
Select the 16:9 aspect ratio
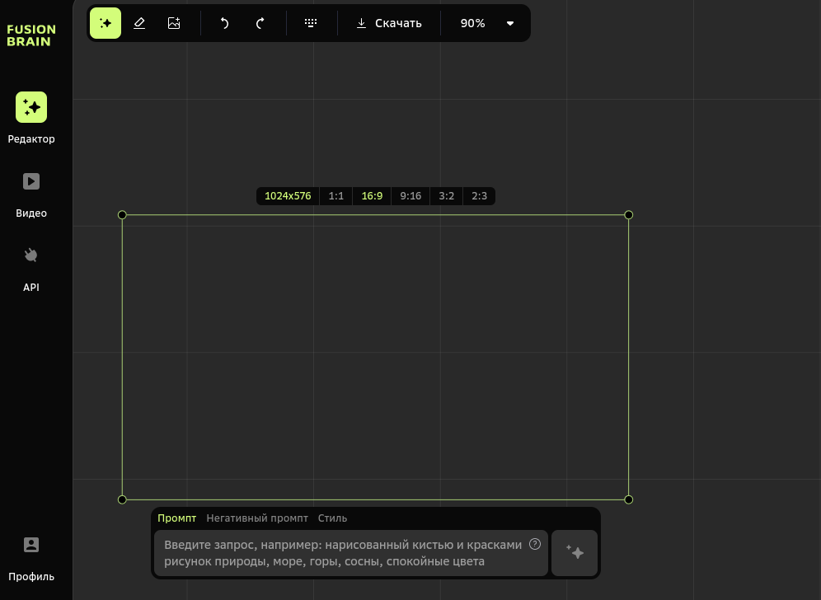[x=373, y=196]
